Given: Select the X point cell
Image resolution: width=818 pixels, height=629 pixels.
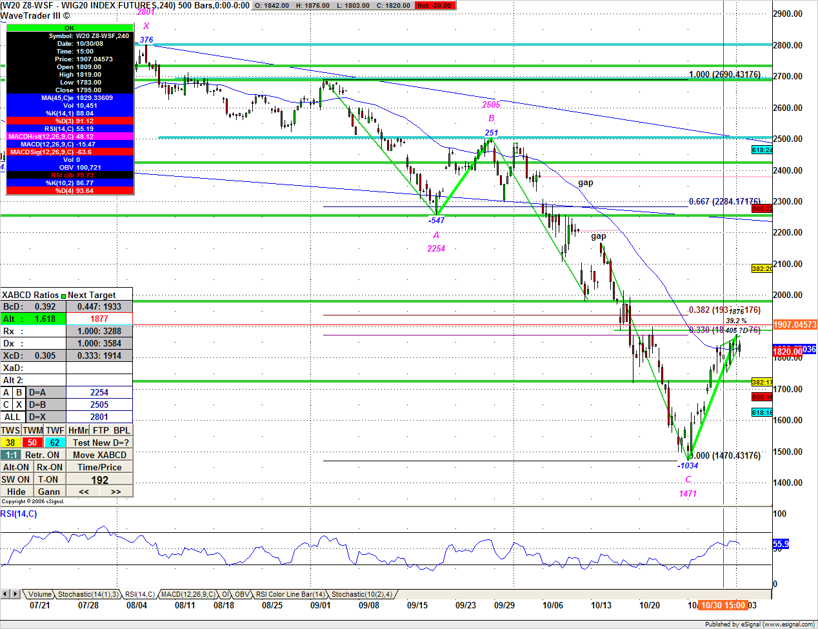Looking at the screenshot, I should click(19, 404).
